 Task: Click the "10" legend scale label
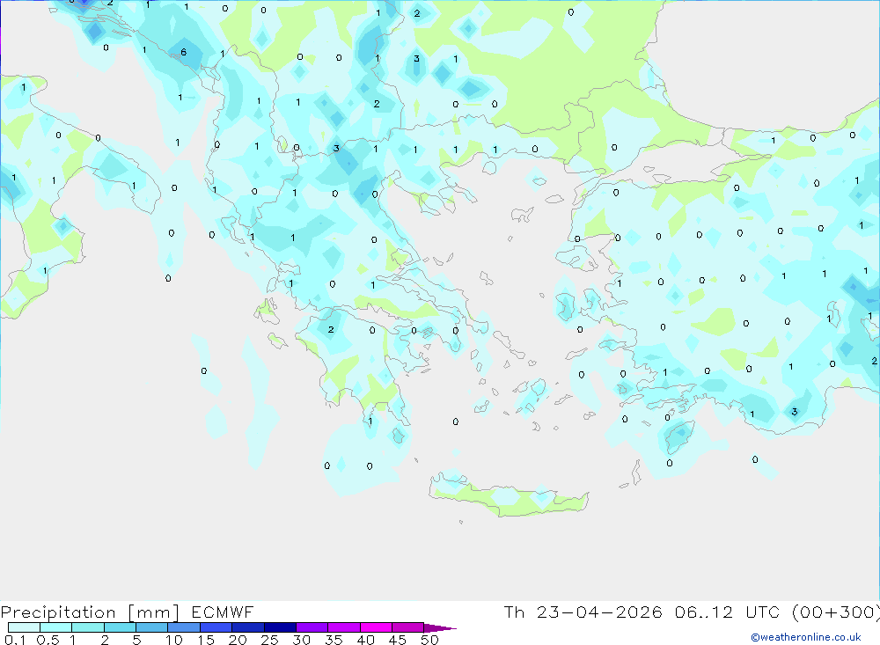[x=174, y=640]
